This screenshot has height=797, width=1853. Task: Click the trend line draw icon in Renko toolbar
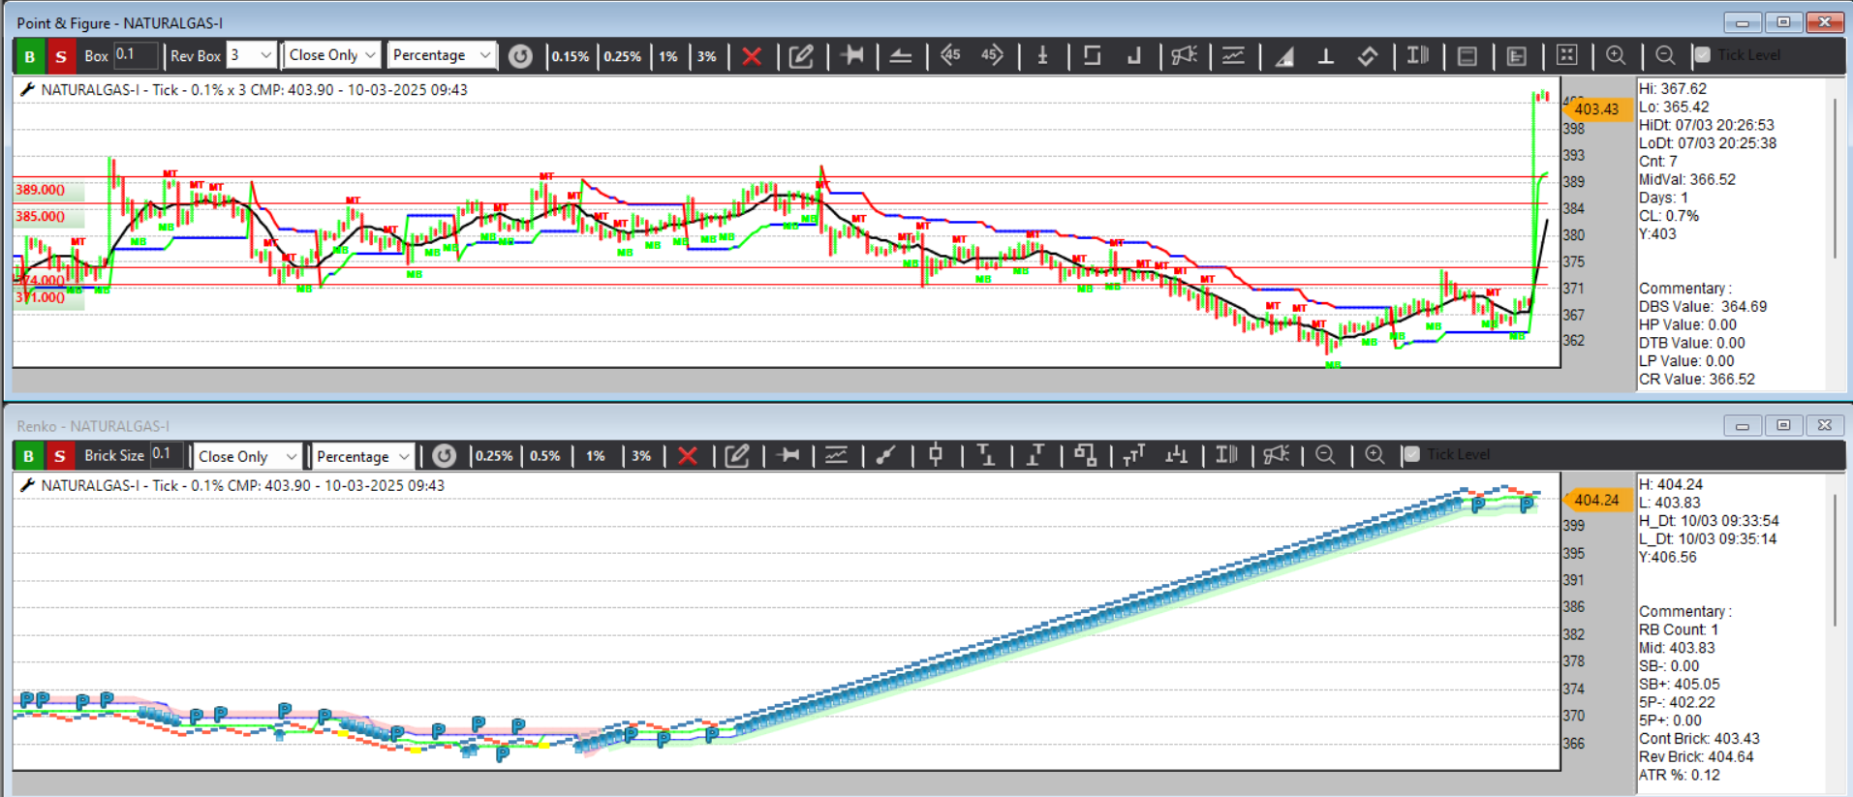point(885,455)
